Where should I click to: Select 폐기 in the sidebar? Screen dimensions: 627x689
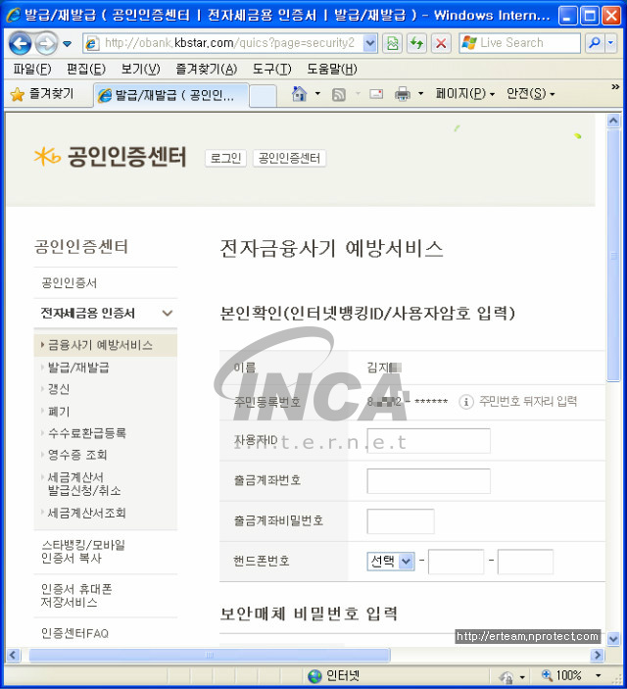59,412
